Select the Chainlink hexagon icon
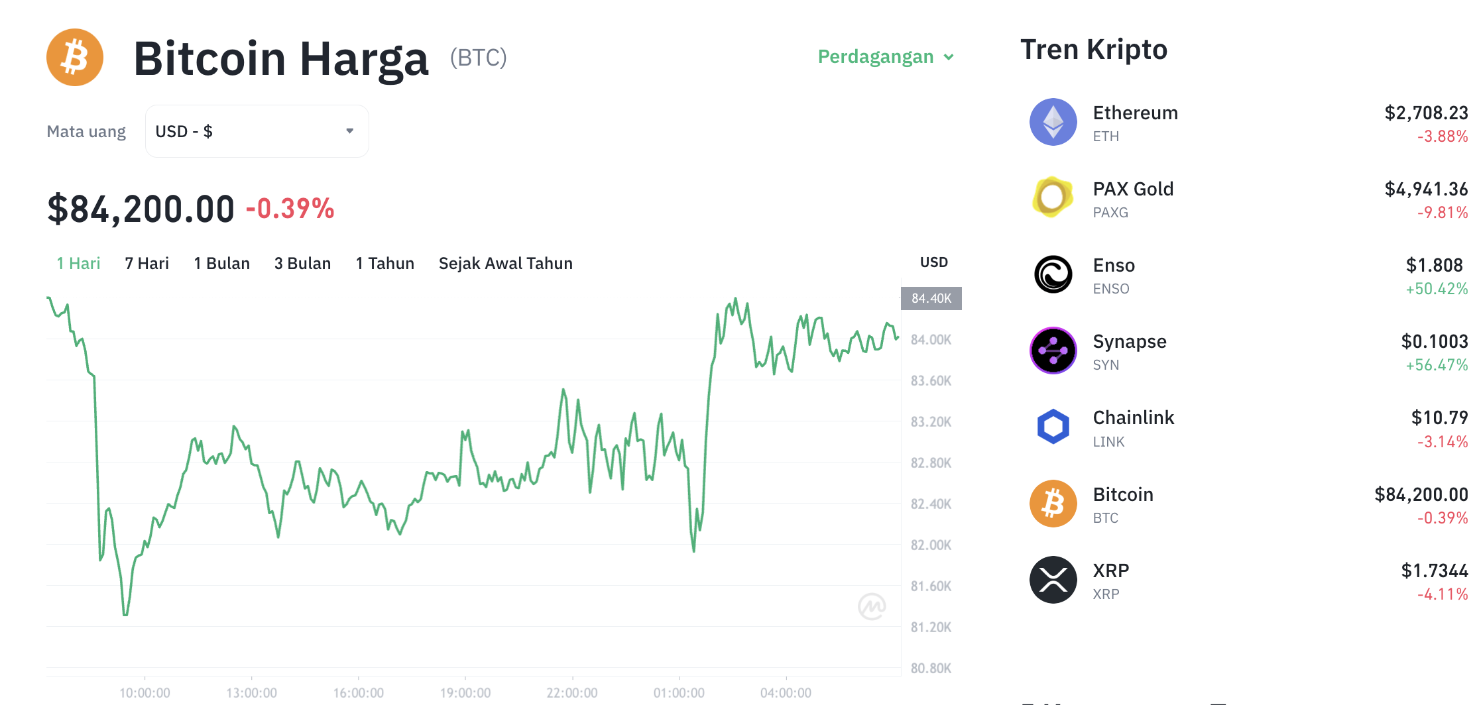Screen dimensions: 1477x705 (1053, 427)
